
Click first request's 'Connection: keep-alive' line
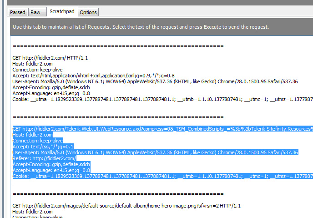[x=37, y=70]
